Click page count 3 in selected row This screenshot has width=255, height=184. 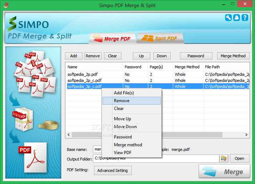[x=151, y=86]
